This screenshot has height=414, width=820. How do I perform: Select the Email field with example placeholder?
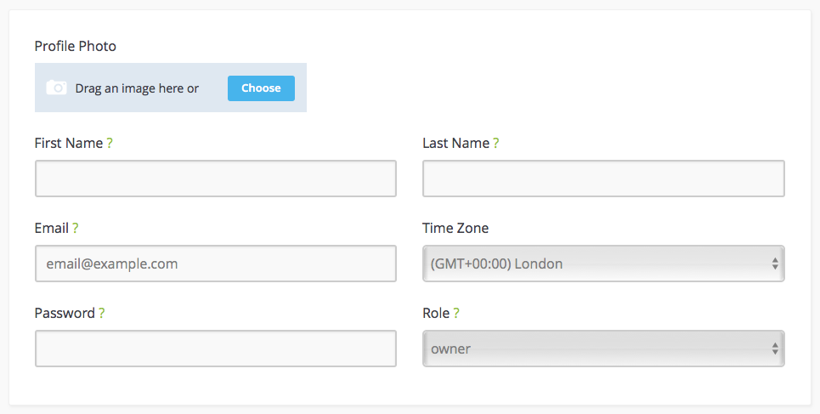[215, 264]
